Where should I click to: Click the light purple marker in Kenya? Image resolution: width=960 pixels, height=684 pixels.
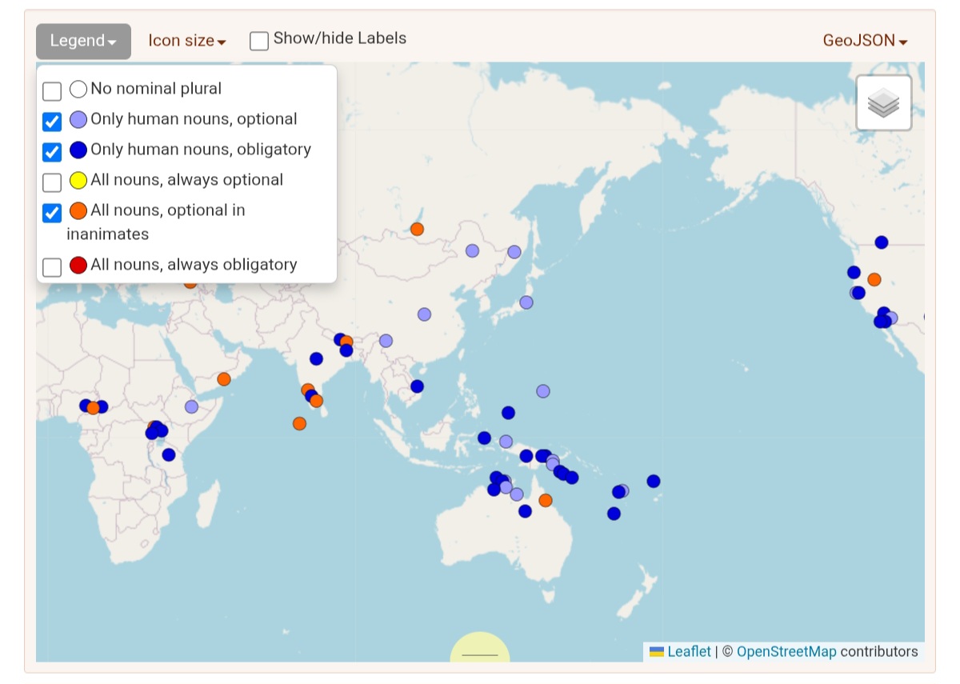click(191, 406)
